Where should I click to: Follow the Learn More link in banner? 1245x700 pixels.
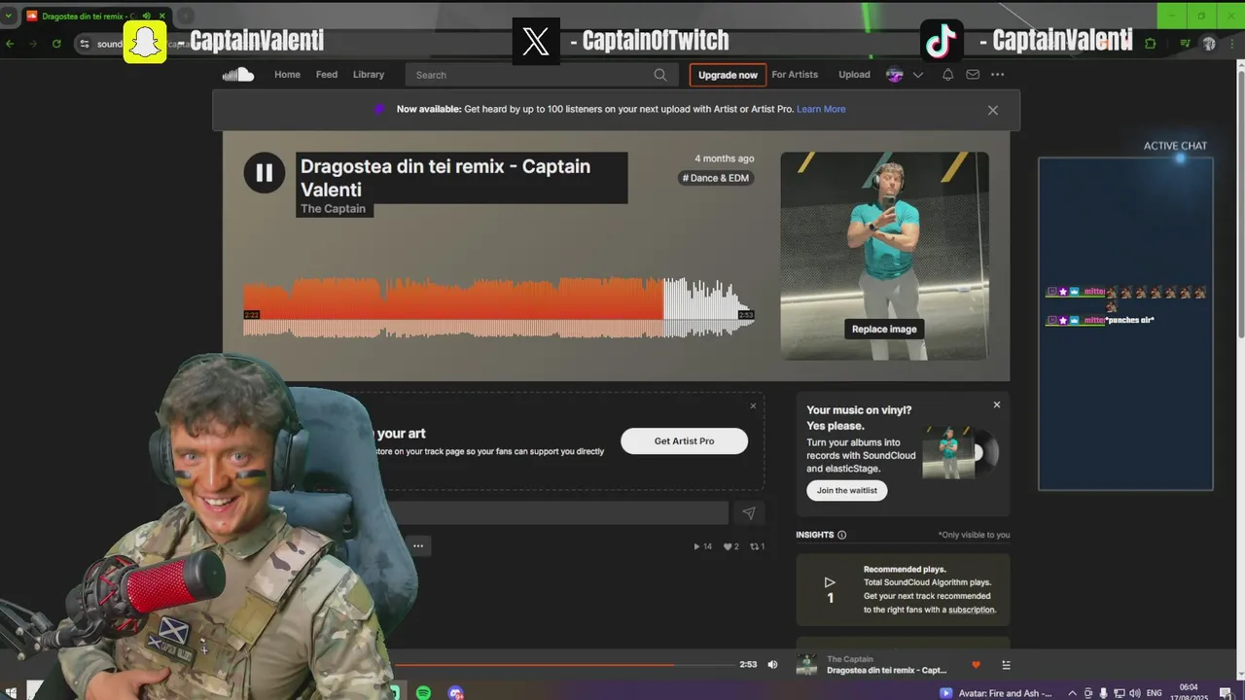821,109
